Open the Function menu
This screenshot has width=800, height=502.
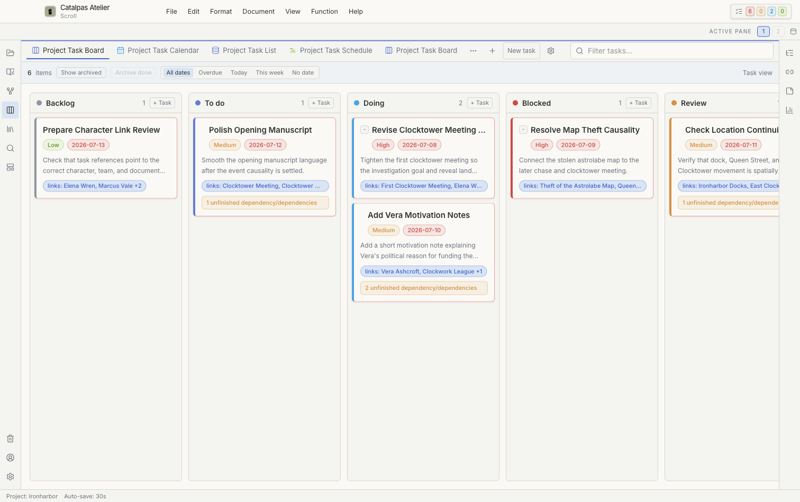(x=324, y=11)
